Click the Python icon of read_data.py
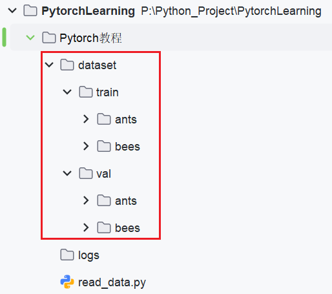Viewport: 332px width, 294px height. (67, 282)
